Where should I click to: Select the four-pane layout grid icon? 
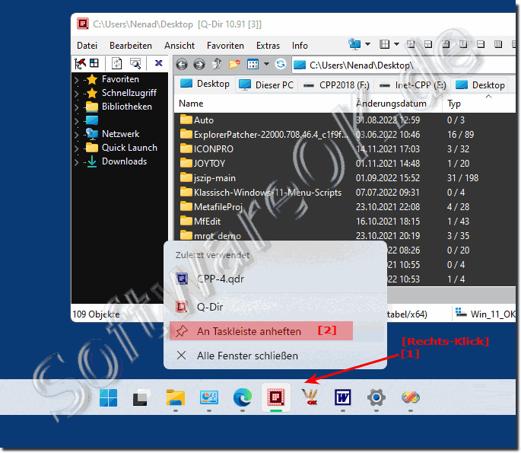[x=384, y=44]
